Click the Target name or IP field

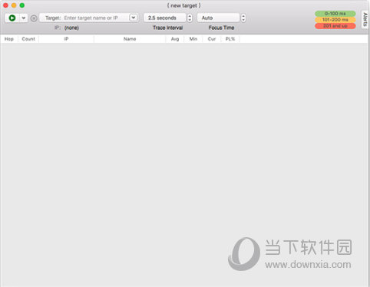(85, 18)
